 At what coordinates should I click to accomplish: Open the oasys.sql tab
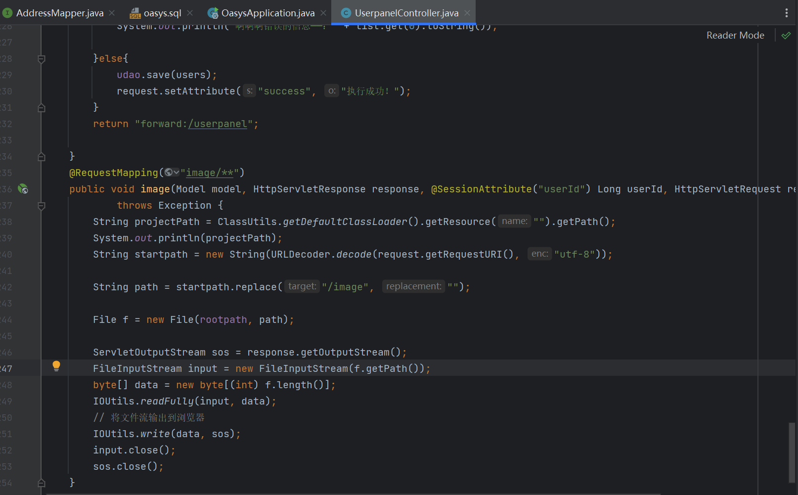pos(162,13)
